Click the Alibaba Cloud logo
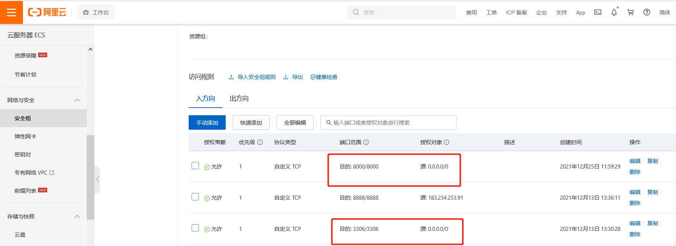676x246 pixels. [x=47, y=12]
